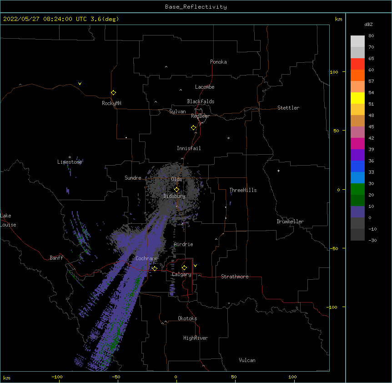Screen dimensions: 392x383
Task: Click the Base_Reflectivity title
Action: pos(196,7)
